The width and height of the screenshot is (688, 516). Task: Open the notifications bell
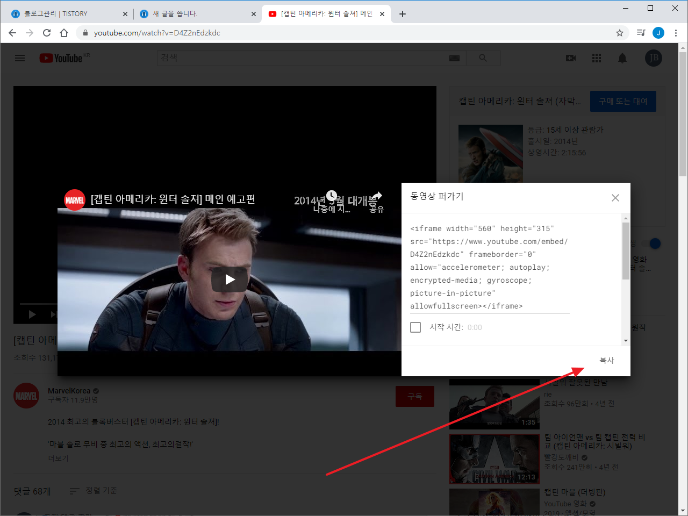click(622, 58)
